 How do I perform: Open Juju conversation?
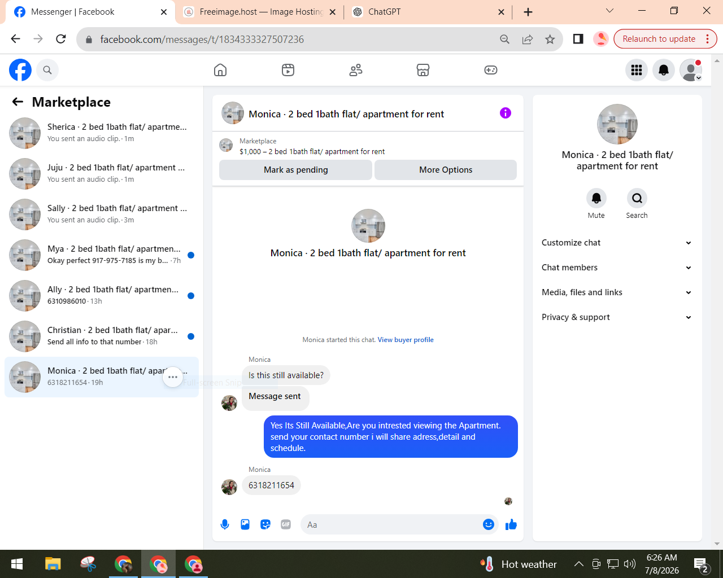(x=102, y=174)
